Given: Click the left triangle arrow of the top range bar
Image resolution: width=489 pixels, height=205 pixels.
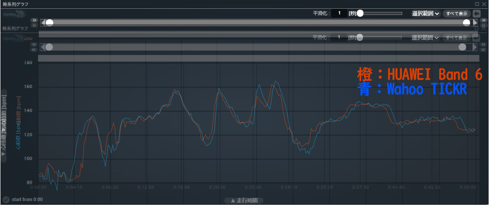Looking at the screenshot, I should coord(43,23).
